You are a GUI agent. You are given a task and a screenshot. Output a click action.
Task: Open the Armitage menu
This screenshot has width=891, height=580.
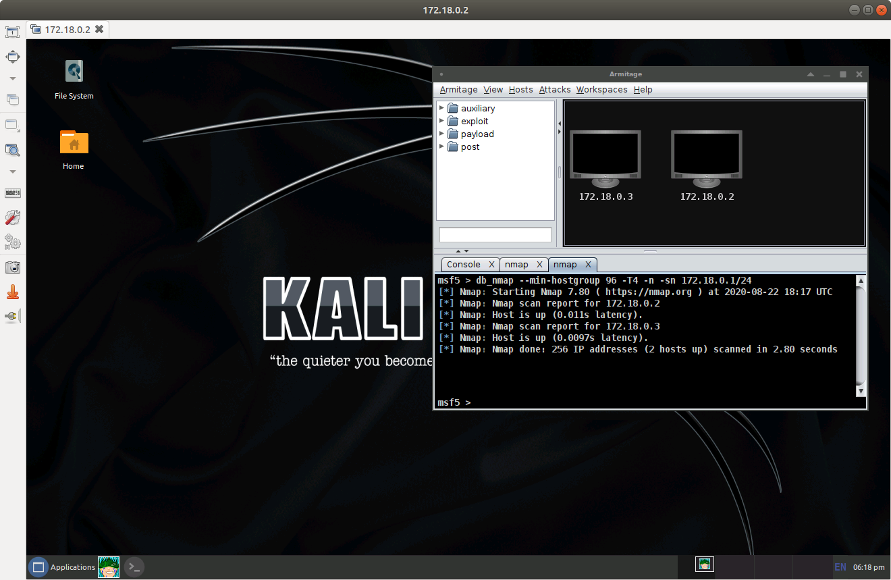[x=458, y=90]
